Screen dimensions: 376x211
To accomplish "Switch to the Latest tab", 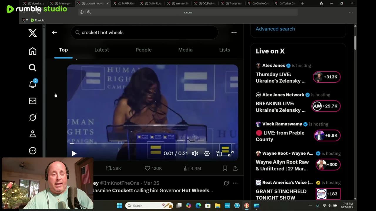I will (102, 50).
